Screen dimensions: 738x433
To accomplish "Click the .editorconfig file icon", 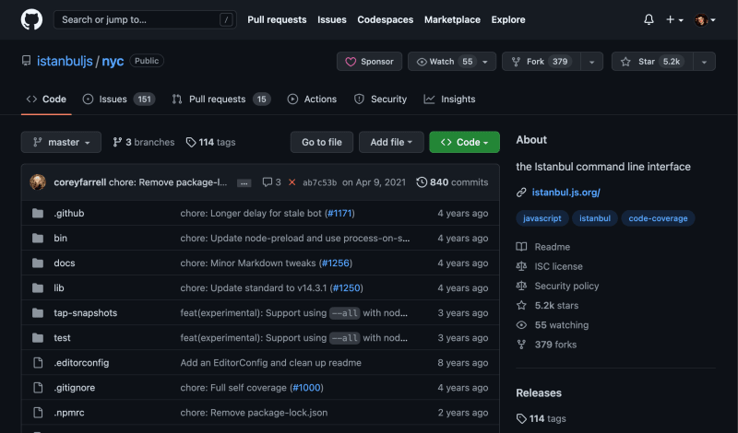I will click(38, 363).
